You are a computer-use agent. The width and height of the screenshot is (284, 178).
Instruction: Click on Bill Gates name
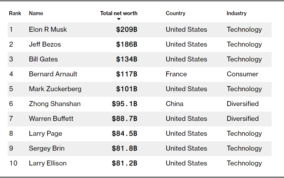coord(43,59)
